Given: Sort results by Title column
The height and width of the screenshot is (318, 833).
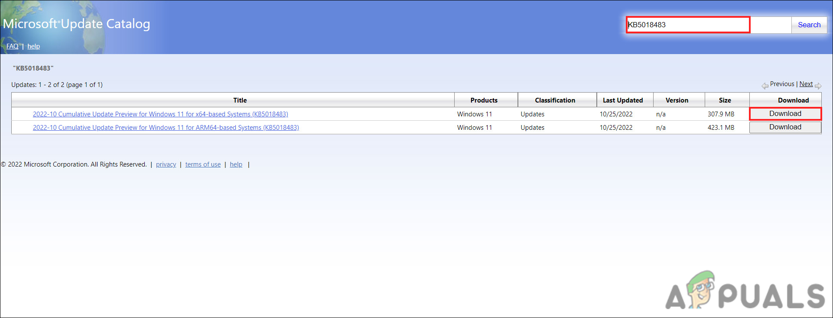Looking at the screenshot, I should point(240,100).
